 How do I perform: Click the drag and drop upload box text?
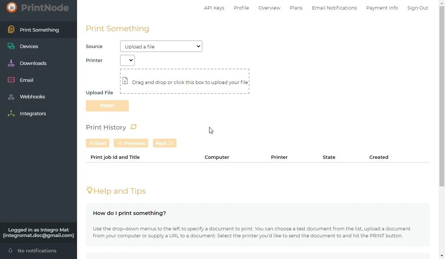pyautogui.click(x=190, y=82)
